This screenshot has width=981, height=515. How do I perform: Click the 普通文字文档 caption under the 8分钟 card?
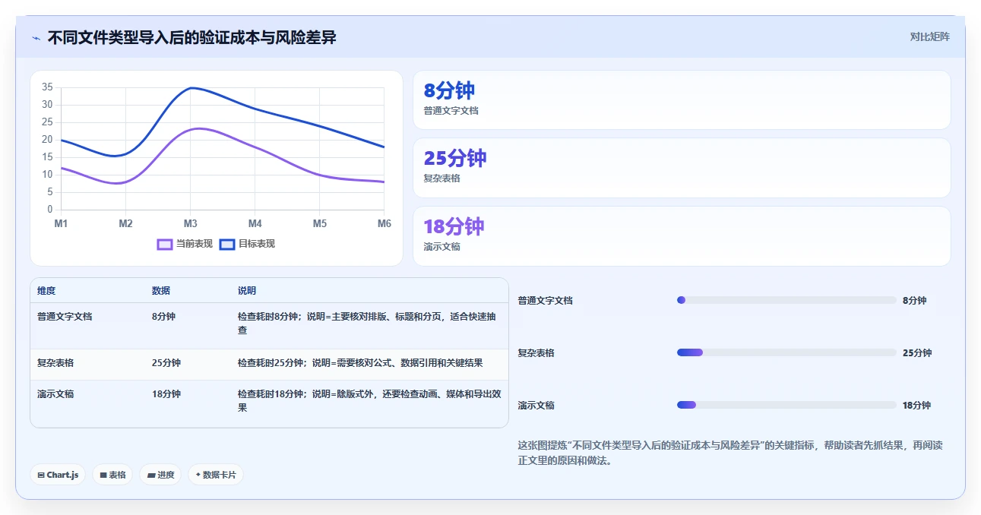click(x=451, y=111)
